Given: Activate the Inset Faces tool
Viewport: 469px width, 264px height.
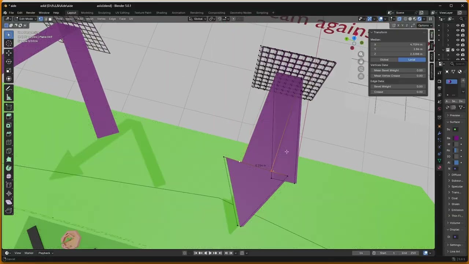Looking at the screenshot, I should pos(9,125).
